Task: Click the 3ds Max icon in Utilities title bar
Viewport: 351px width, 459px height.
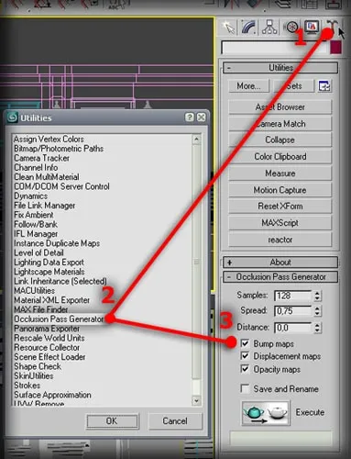Action: tap(12, 118)
